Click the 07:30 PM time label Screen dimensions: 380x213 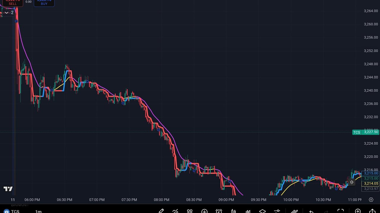129,200
